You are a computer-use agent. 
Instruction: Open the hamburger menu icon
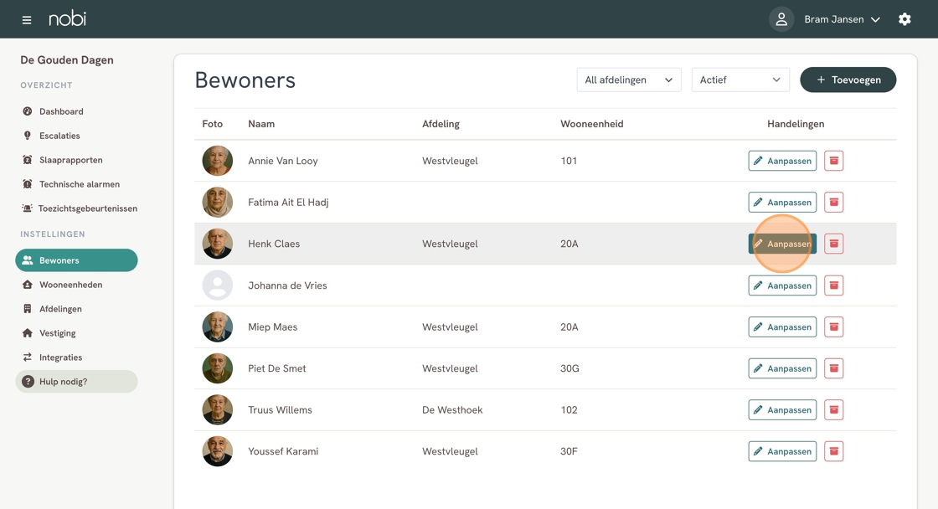(27, 19)
